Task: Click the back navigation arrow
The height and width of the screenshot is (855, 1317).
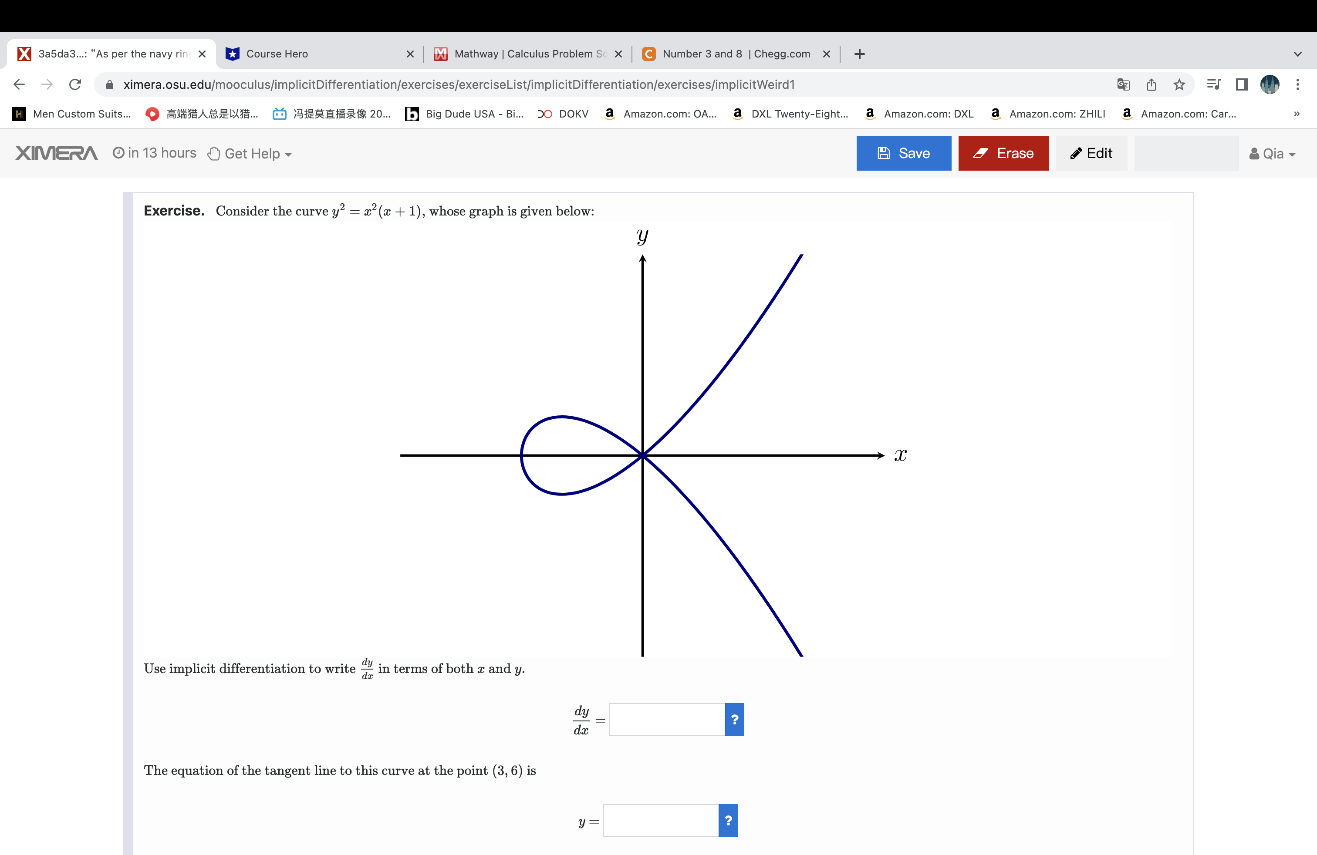Action: point(19,84)
